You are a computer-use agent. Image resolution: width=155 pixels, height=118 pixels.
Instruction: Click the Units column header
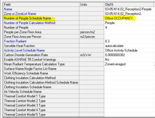point(92,5)
